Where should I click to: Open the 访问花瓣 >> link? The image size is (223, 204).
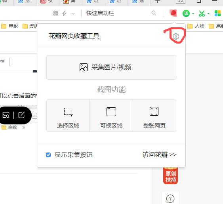(x=159, y=154)
